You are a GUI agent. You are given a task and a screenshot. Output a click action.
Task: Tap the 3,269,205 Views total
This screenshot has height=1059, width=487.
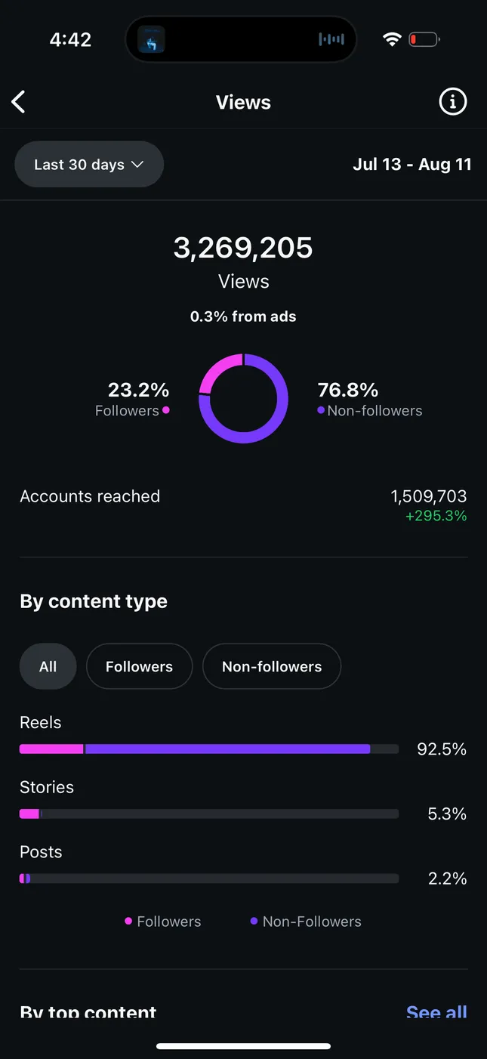click(243, 248)
